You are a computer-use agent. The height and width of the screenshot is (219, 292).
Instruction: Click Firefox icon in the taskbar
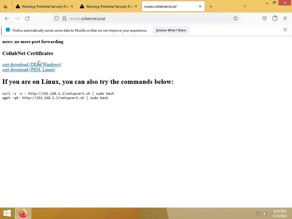point(23,213)
